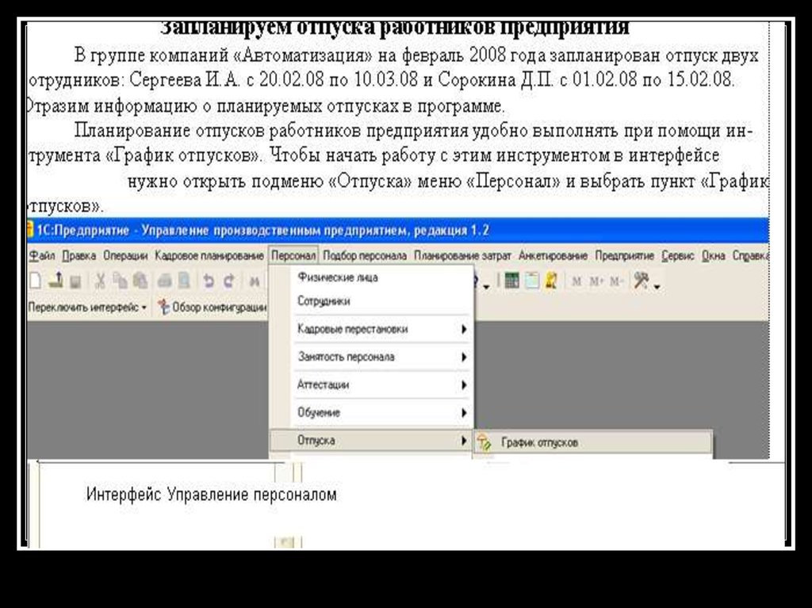Click the yellow user icon in toolbar
The height and width of the screenshot is (608, 812).
[x=550, y=281]
